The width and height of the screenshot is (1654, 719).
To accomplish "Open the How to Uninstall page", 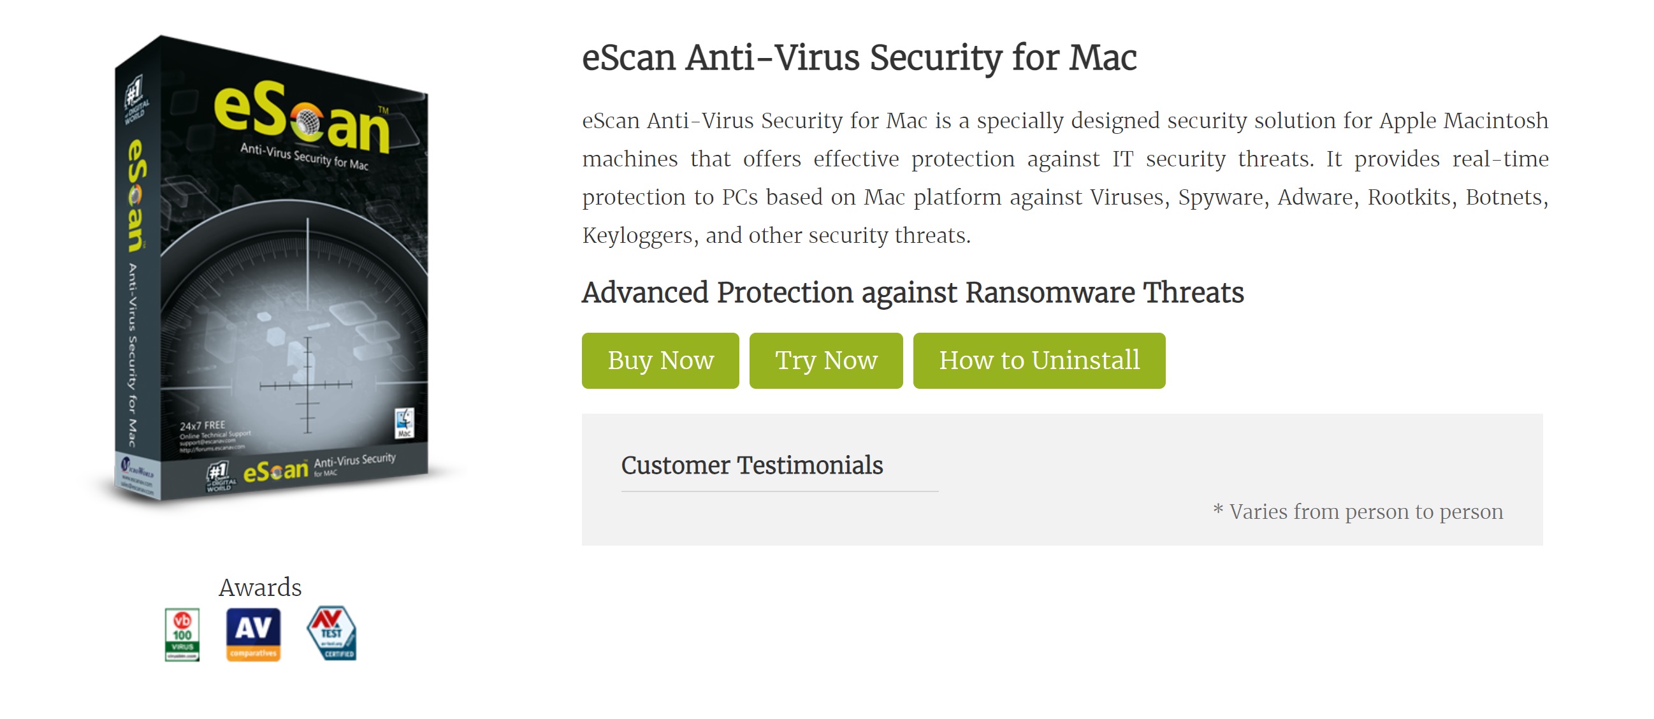I will coord(1039,361).
